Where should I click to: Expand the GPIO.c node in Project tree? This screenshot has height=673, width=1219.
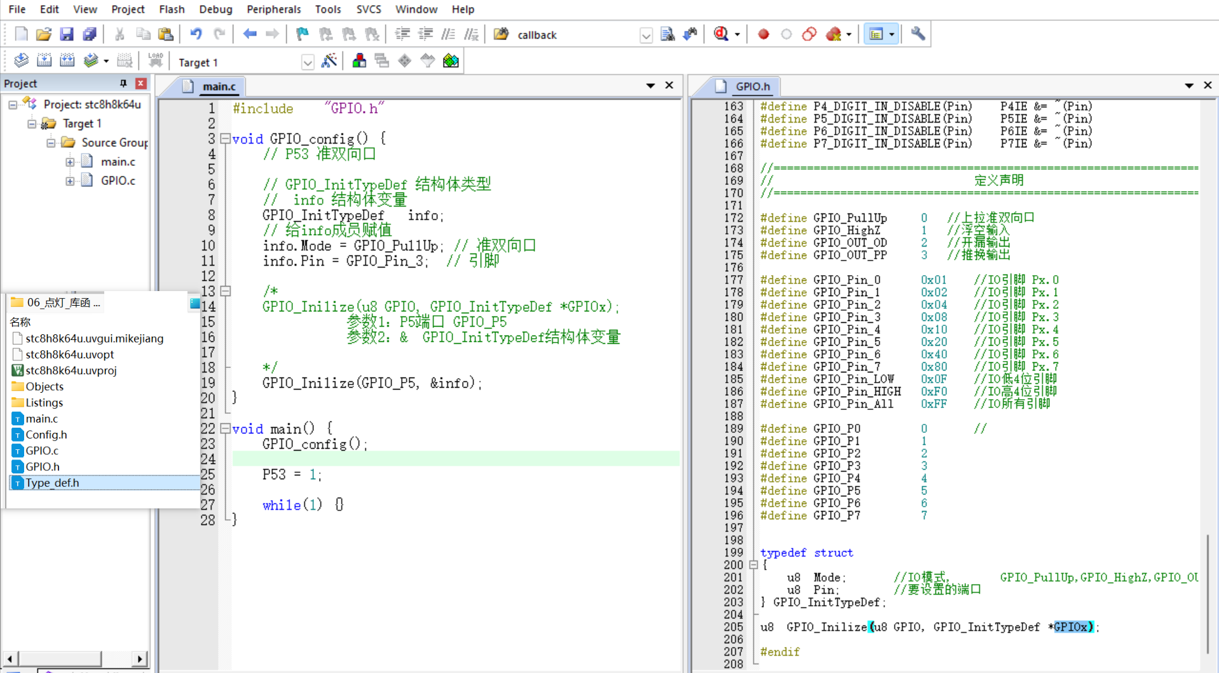(70, 181)
